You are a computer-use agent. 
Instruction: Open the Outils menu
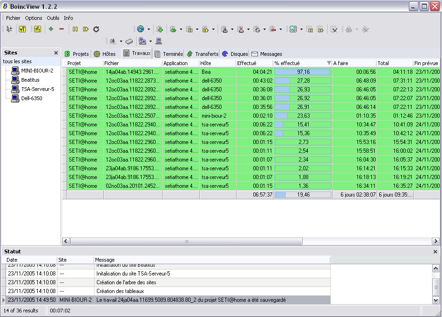click(53, 18)
